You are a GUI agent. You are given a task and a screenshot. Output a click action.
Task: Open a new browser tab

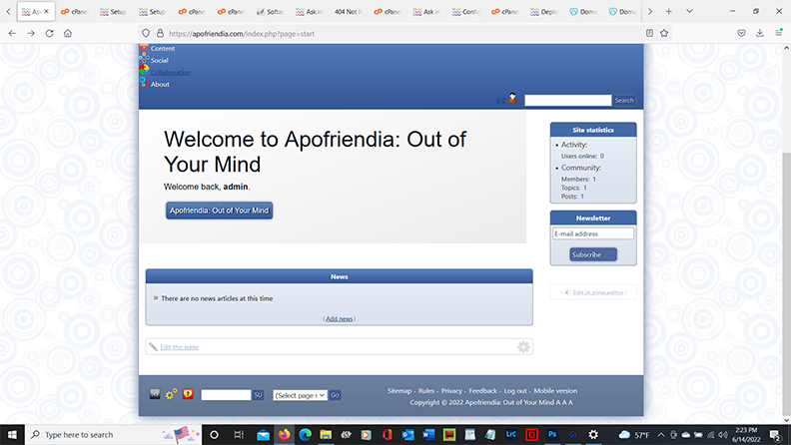coord(668,11)
